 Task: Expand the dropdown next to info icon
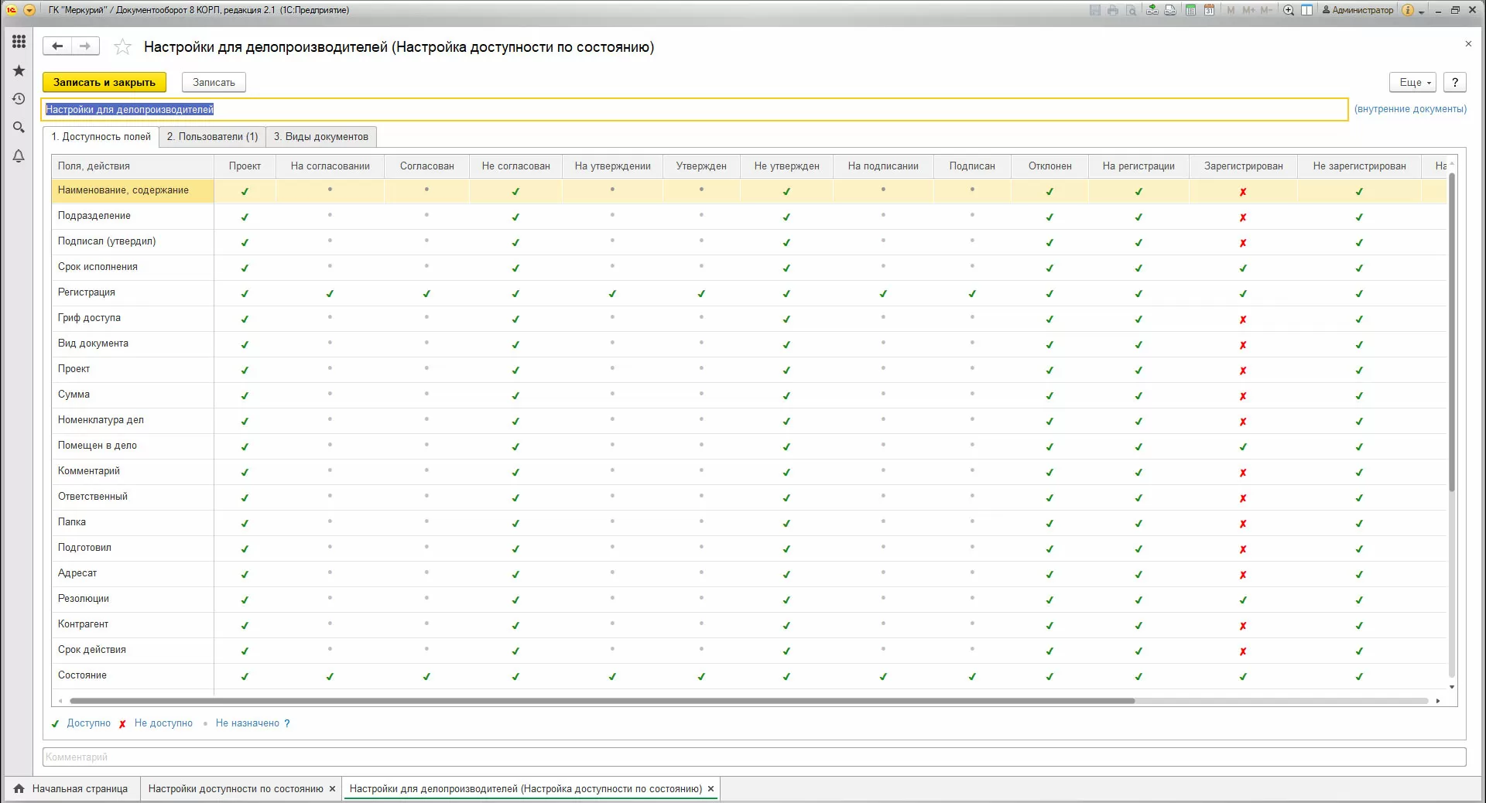coord(1422,12)
